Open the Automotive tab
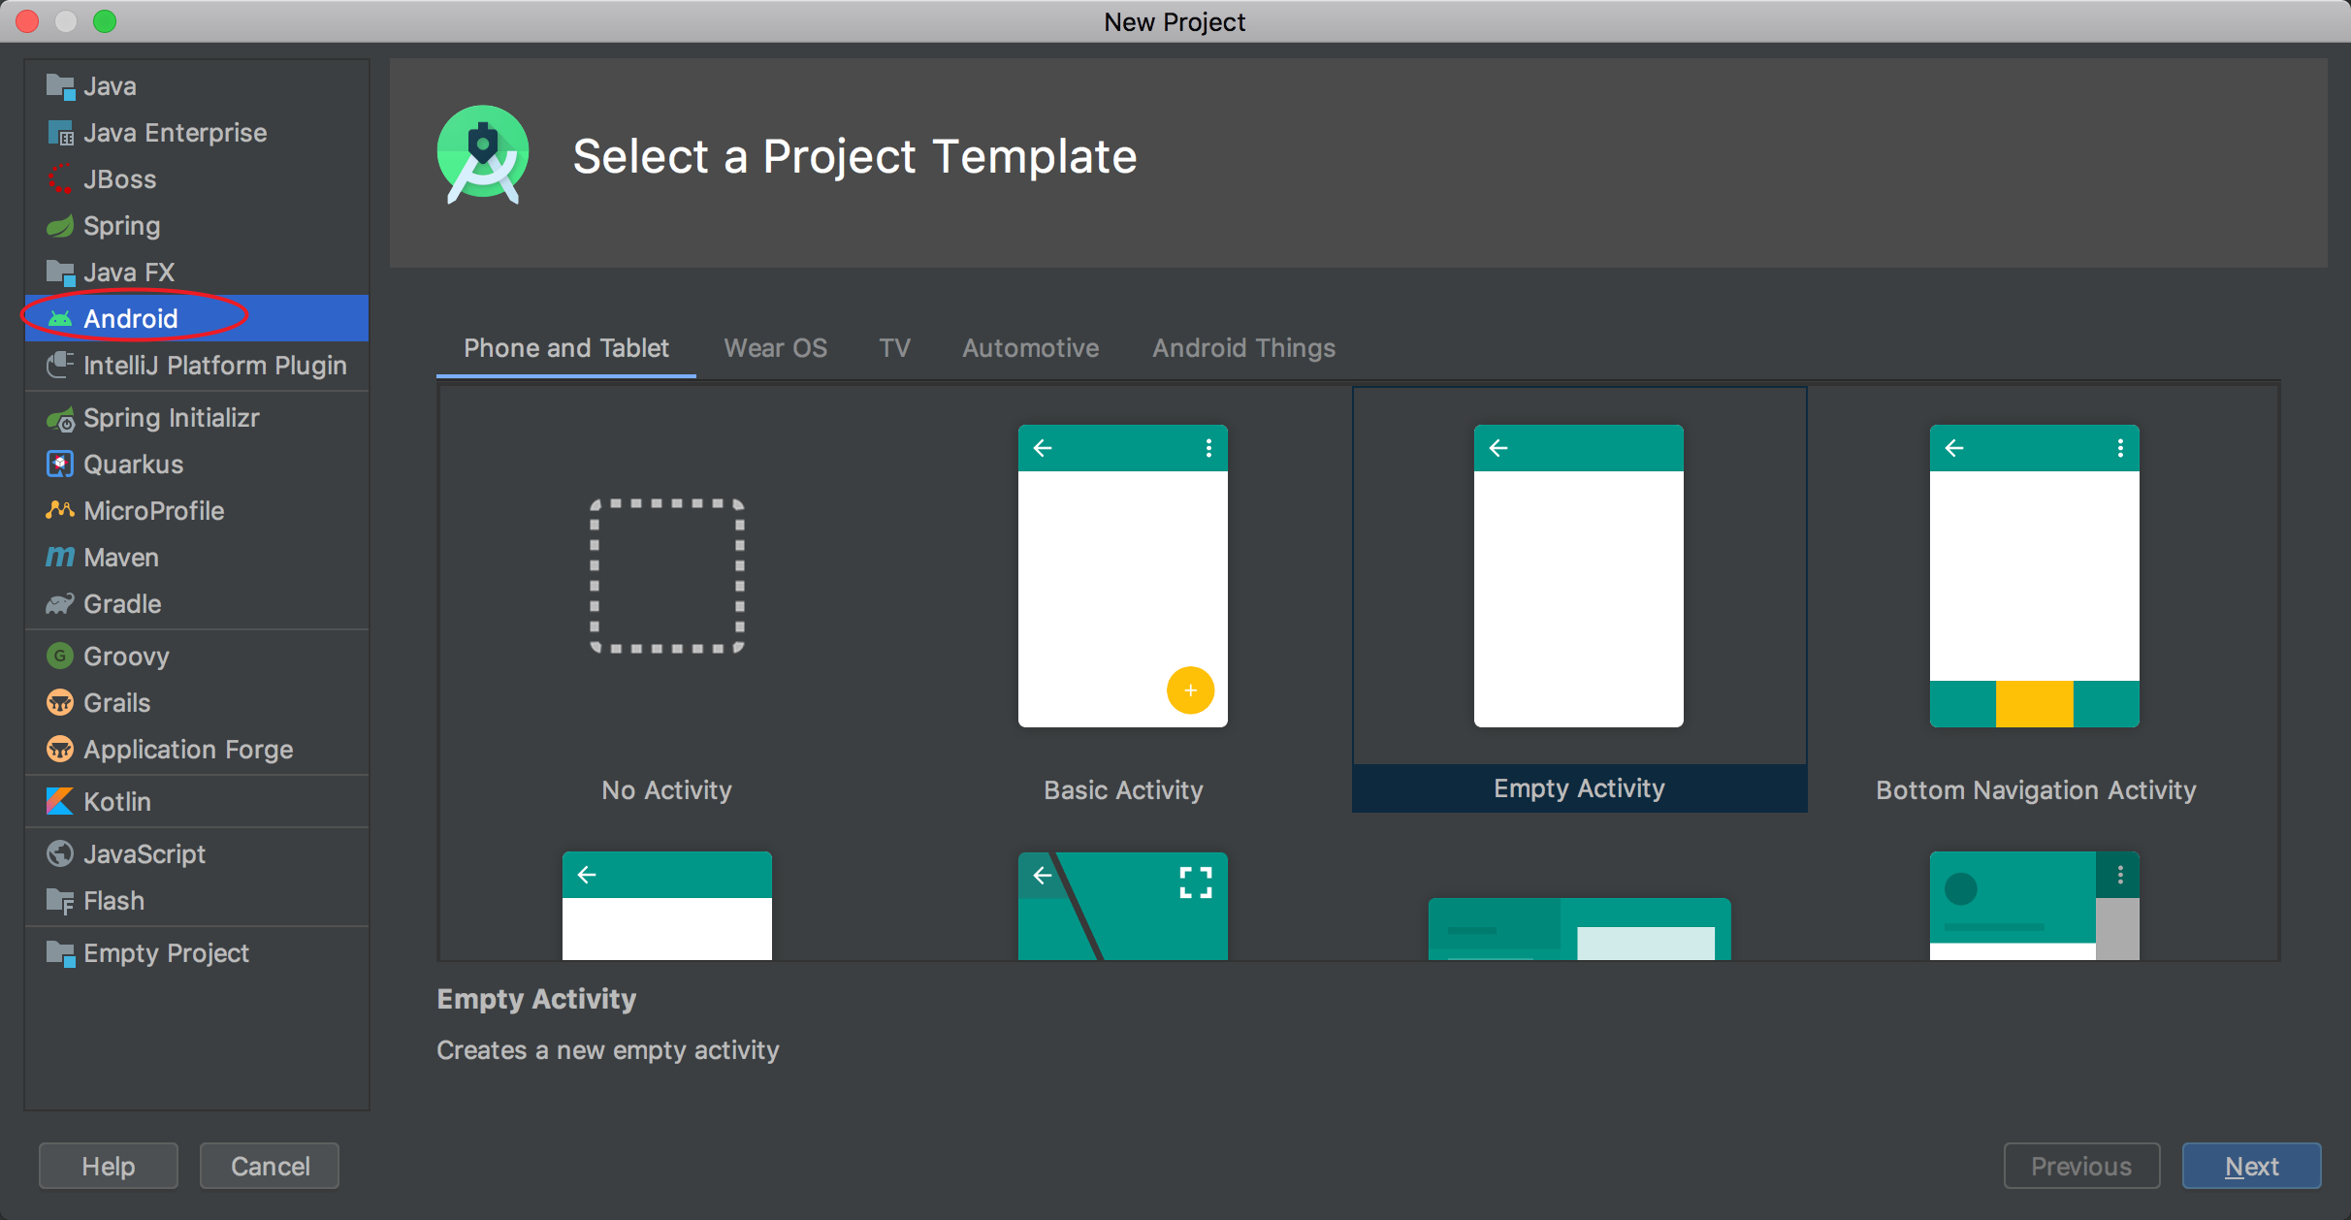Image resolution: width=2351 pixels, height=1220 pixels. click(1030, 348)
